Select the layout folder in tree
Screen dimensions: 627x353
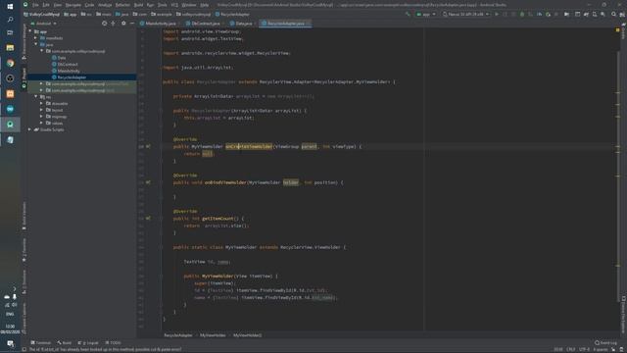55,110
